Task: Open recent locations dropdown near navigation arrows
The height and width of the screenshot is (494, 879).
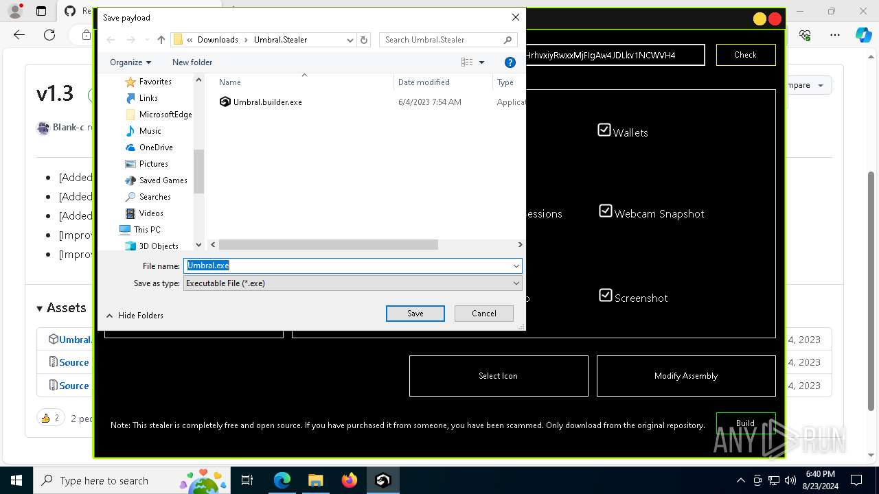Action: (x=147, y=40)
